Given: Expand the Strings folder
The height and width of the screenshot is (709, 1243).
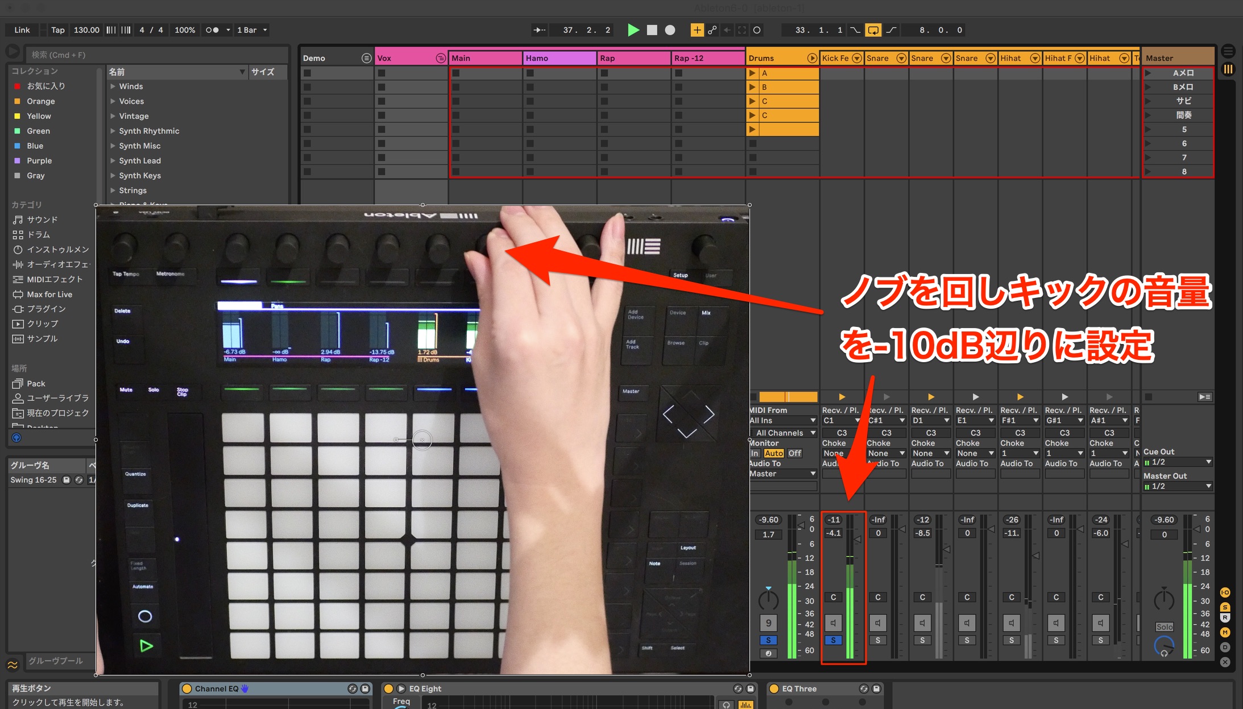Looking at the screenshot, I should point(113,190).
